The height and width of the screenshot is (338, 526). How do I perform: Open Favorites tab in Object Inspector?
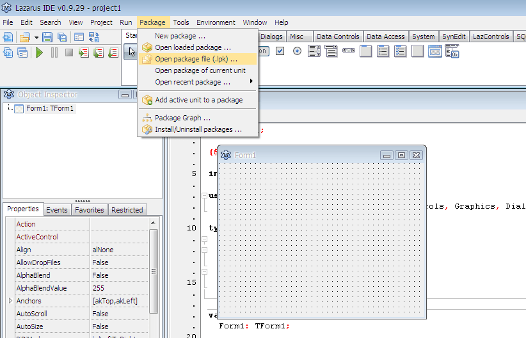tap(90, 210)
